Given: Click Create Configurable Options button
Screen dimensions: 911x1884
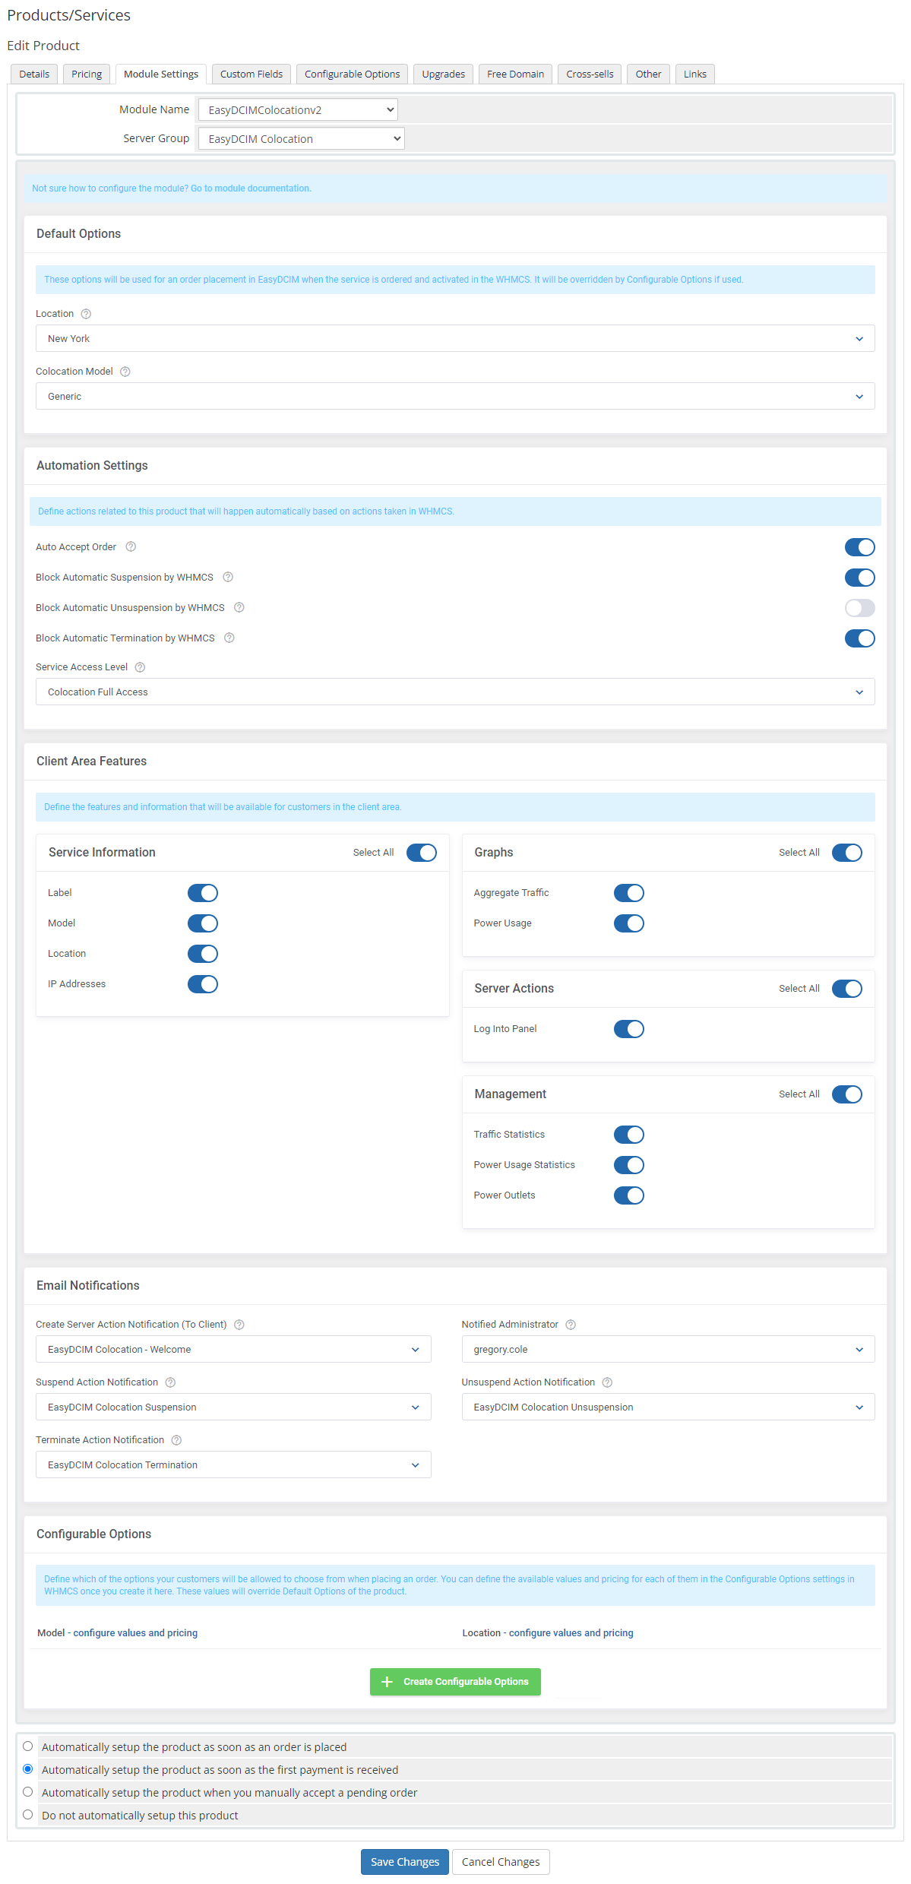Looking at the screenshot, I should [455, 1682].
